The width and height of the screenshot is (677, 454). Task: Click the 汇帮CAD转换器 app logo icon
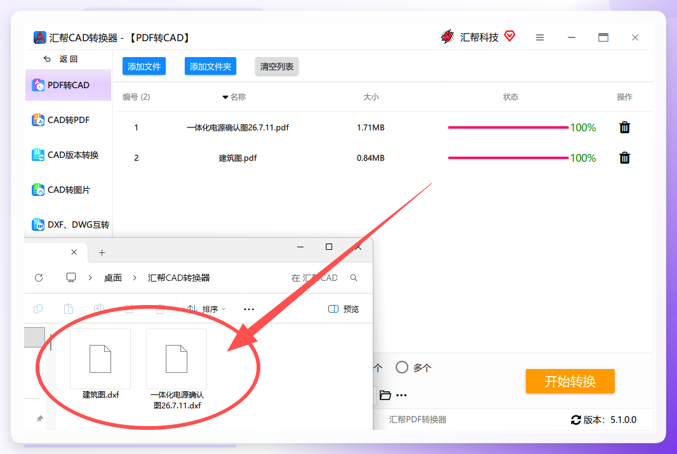click(x=40, y=37)
